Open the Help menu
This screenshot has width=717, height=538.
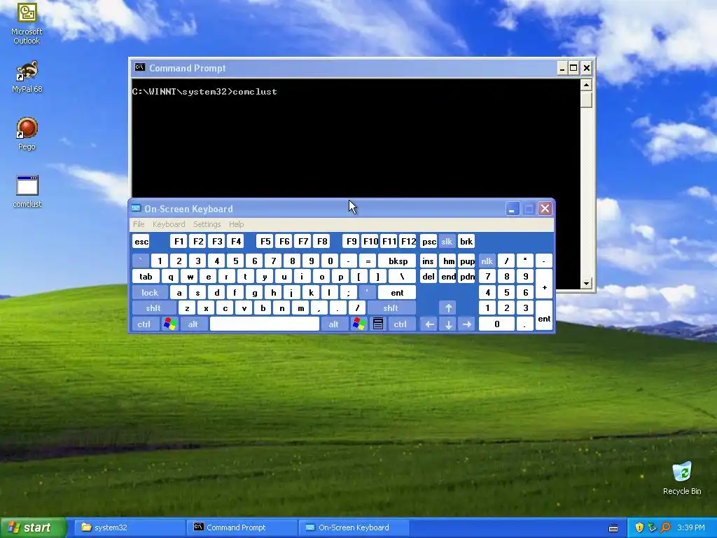point(236,224)
